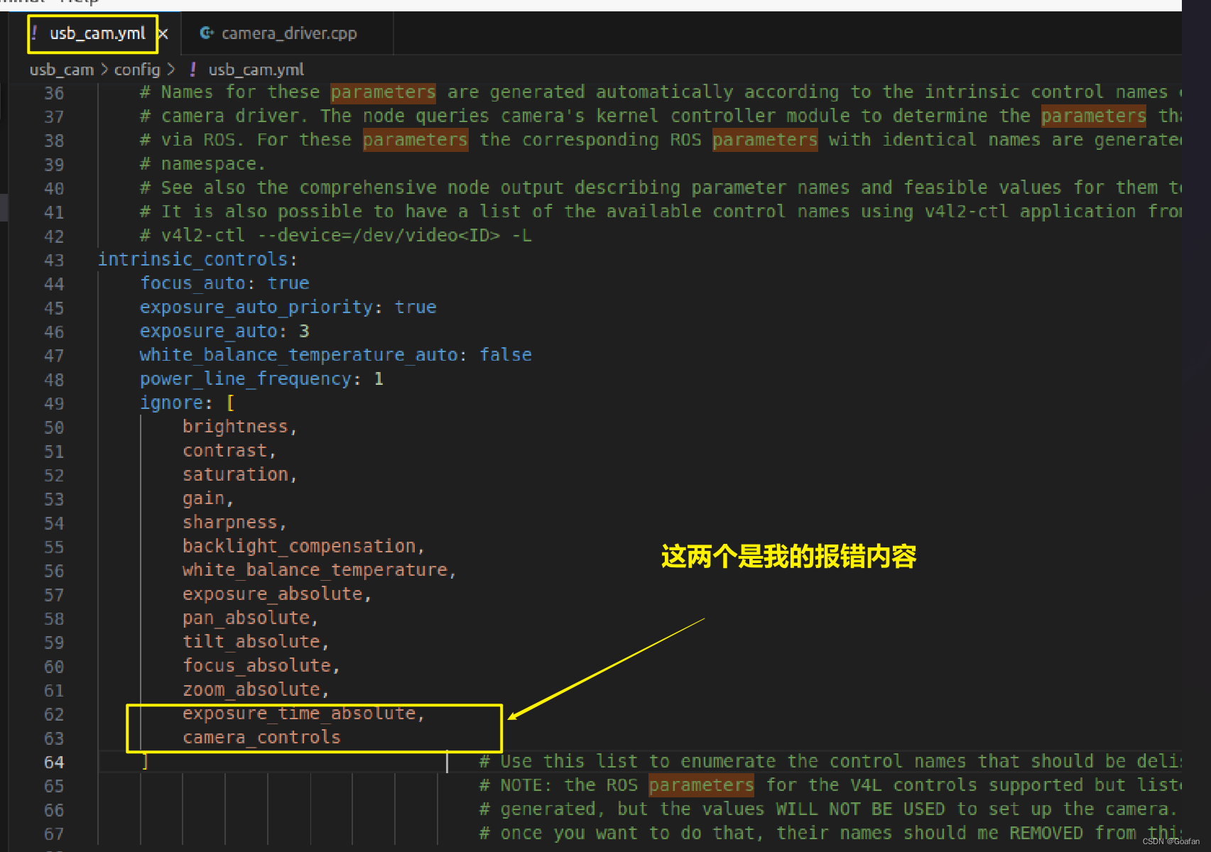The image size is (1211, 852).
Task: Click the opening bracket after ignore
Action: coord(230,403)
